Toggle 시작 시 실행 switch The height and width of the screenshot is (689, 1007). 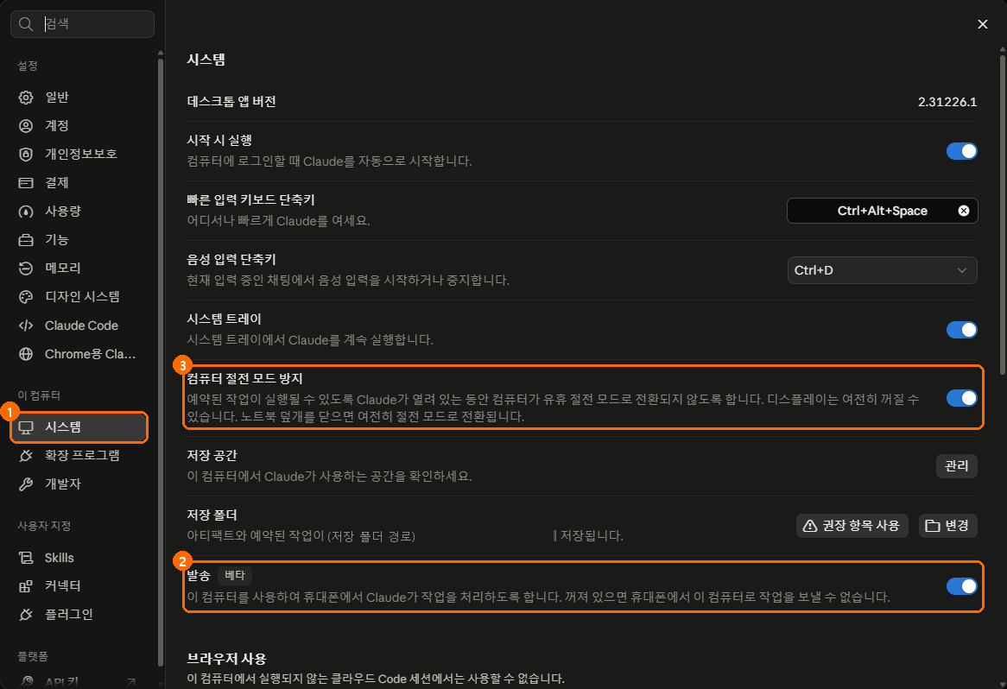coord(961,151)
